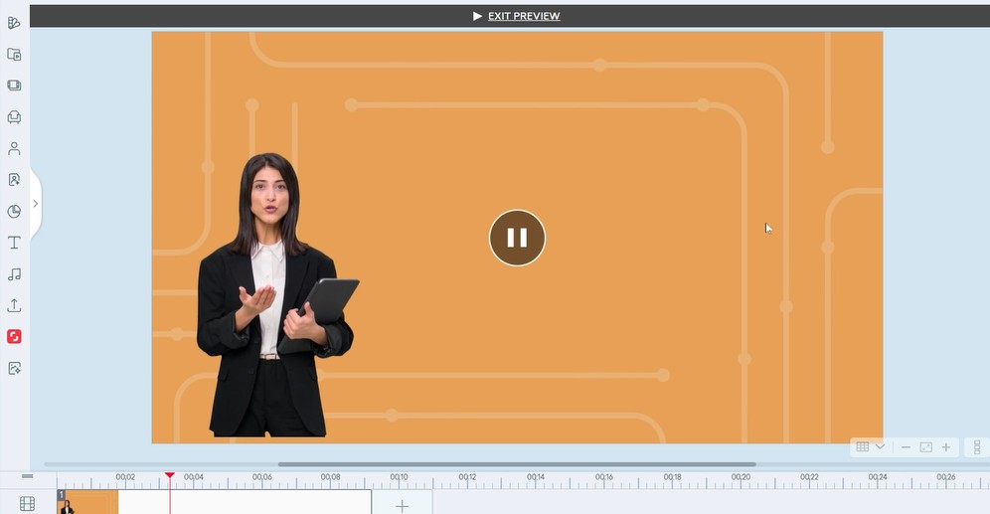Toggle the grid overlay icon

tap(863, 447)
